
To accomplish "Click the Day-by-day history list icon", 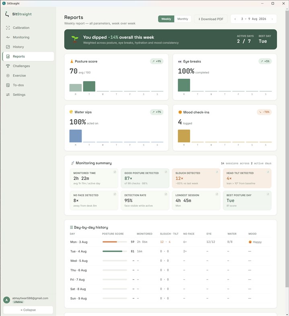I will point(72,227).
